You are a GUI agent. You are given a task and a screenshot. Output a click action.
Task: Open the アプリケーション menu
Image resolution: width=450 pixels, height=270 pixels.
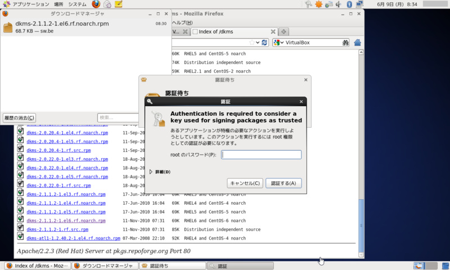click(x=31, y=4)
